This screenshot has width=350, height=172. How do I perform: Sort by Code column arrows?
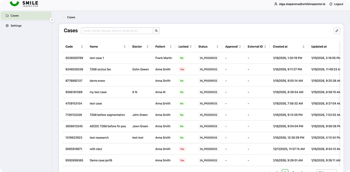[x=82, y=47]
